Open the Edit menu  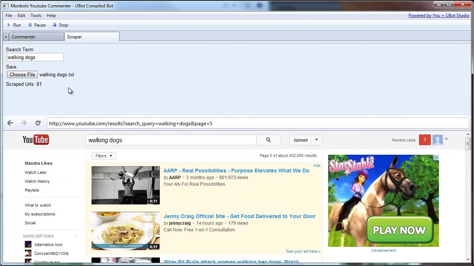click(21, 16)
